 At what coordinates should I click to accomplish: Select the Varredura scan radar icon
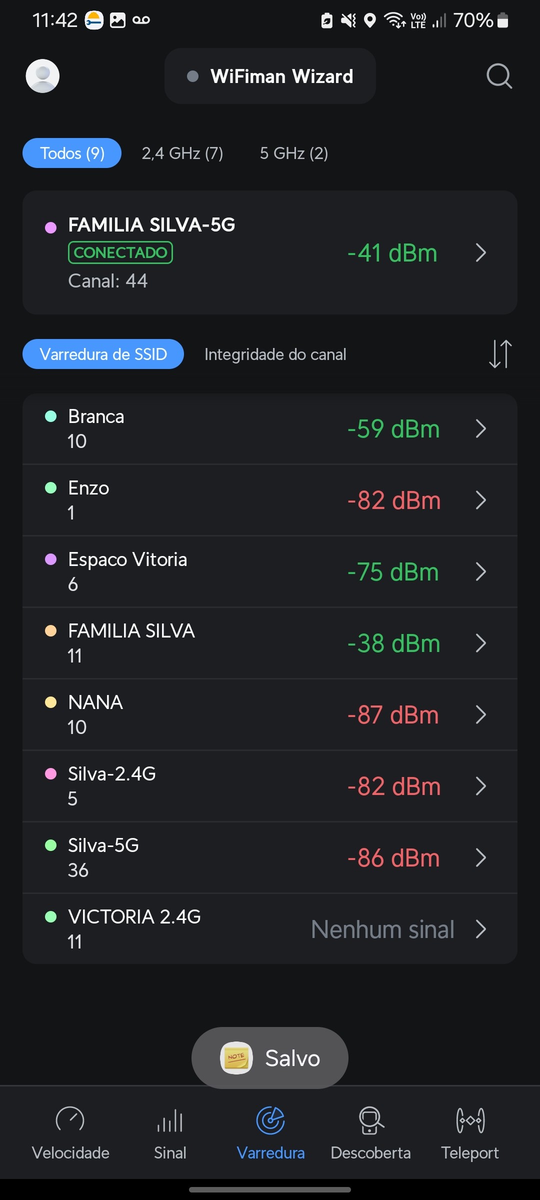tap(270, 1120)
